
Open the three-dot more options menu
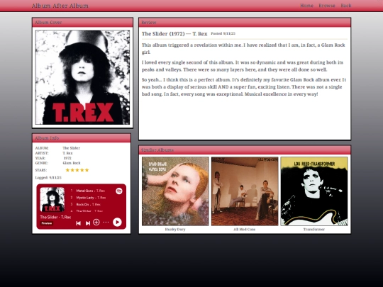click(106, 222)
